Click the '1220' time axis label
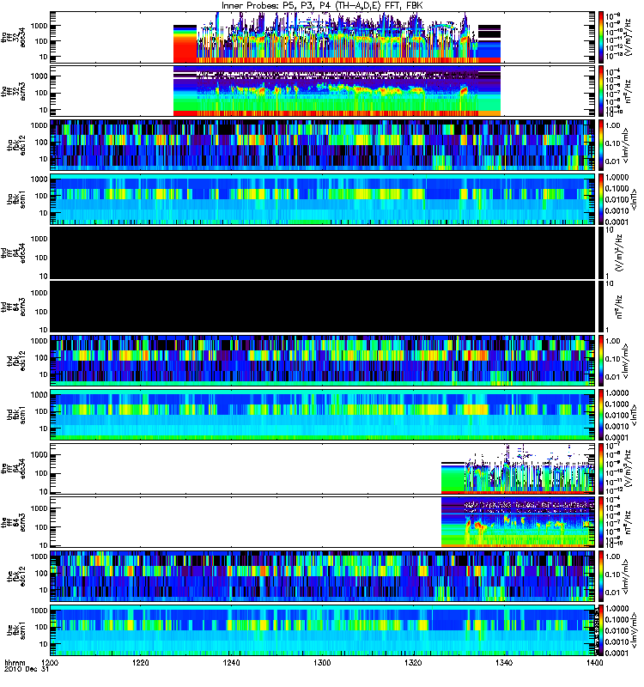644x687 pixels. click(141, 663)
